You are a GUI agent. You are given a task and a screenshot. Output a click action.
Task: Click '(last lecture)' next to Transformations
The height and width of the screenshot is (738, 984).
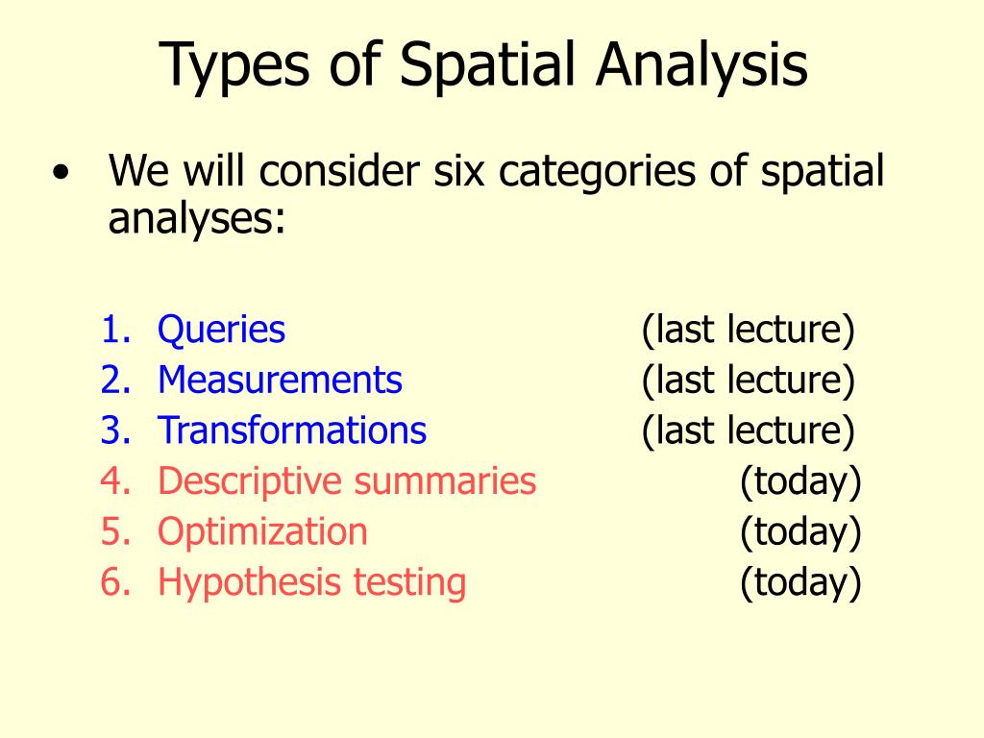point(748,431)
